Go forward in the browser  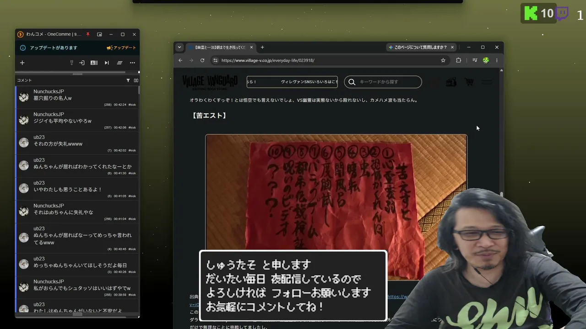click(x=191, y=60)
